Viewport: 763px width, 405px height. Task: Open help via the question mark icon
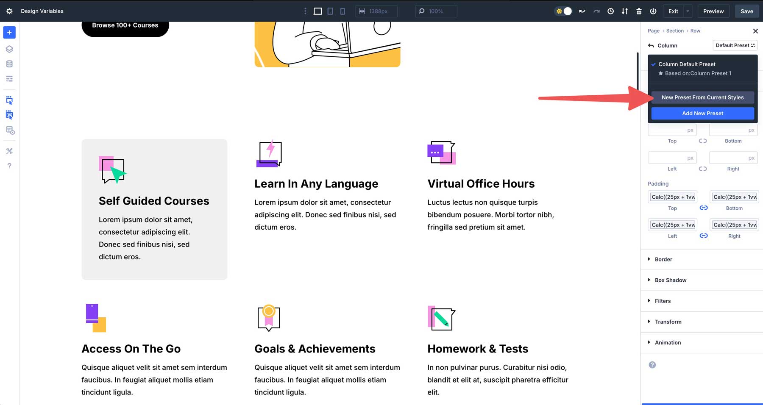pyautogui.click(x=9, y=166)
